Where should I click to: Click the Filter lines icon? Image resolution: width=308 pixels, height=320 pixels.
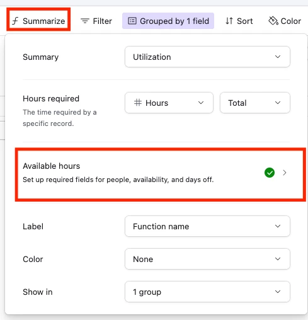click(85, 21)
